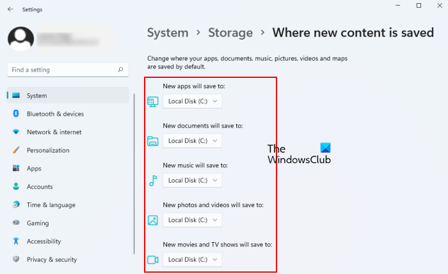Open the New apps save location dropdown
Screen dimensions: 448x274
pyautogui.click(x=192, y=101)
